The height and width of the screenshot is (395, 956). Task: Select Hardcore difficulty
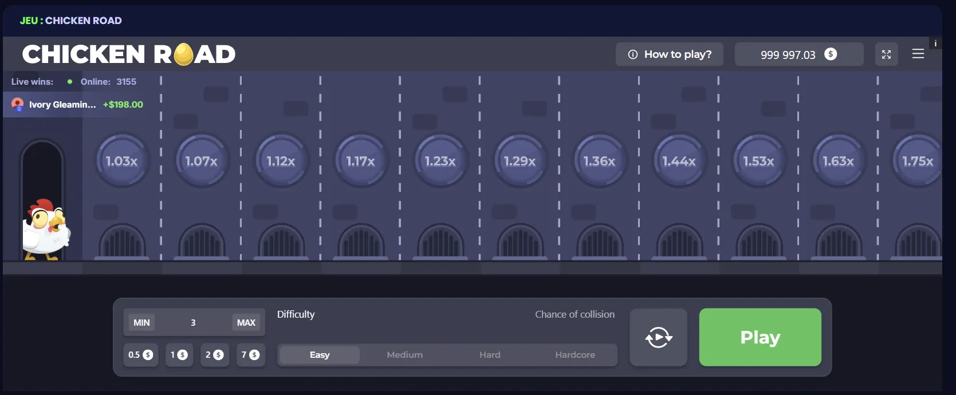tap(575, 355)
